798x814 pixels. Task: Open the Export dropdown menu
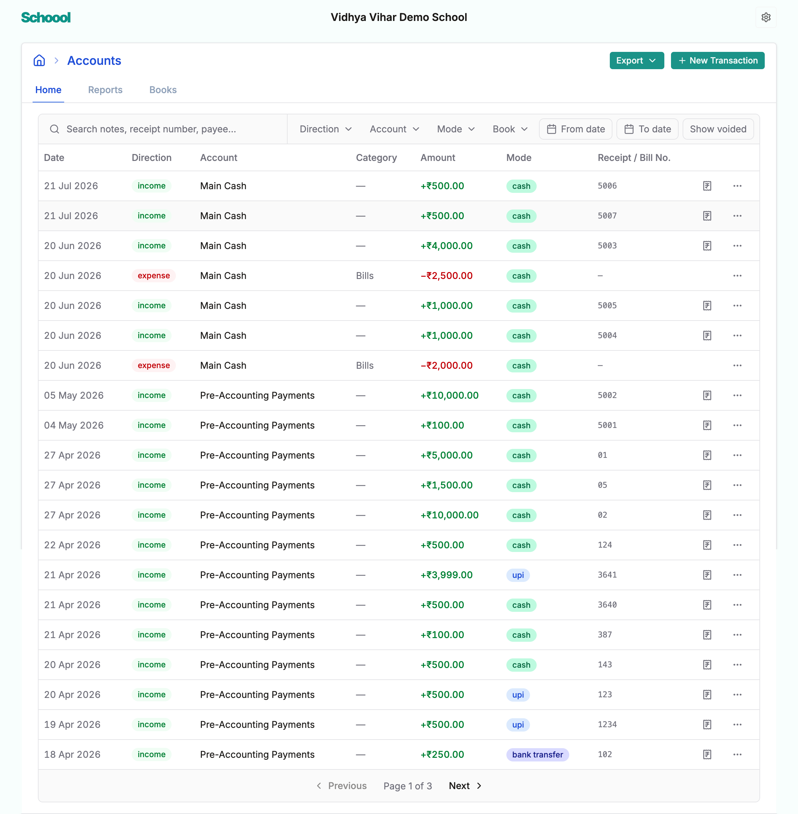[x=636, y=61]
